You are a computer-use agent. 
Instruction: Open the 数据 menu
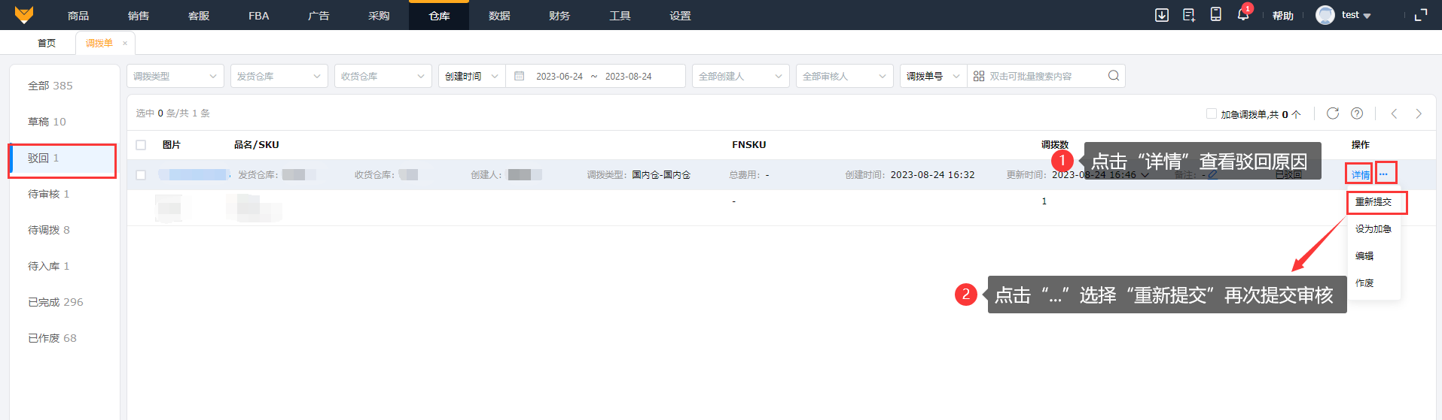(x=499, y=16)
